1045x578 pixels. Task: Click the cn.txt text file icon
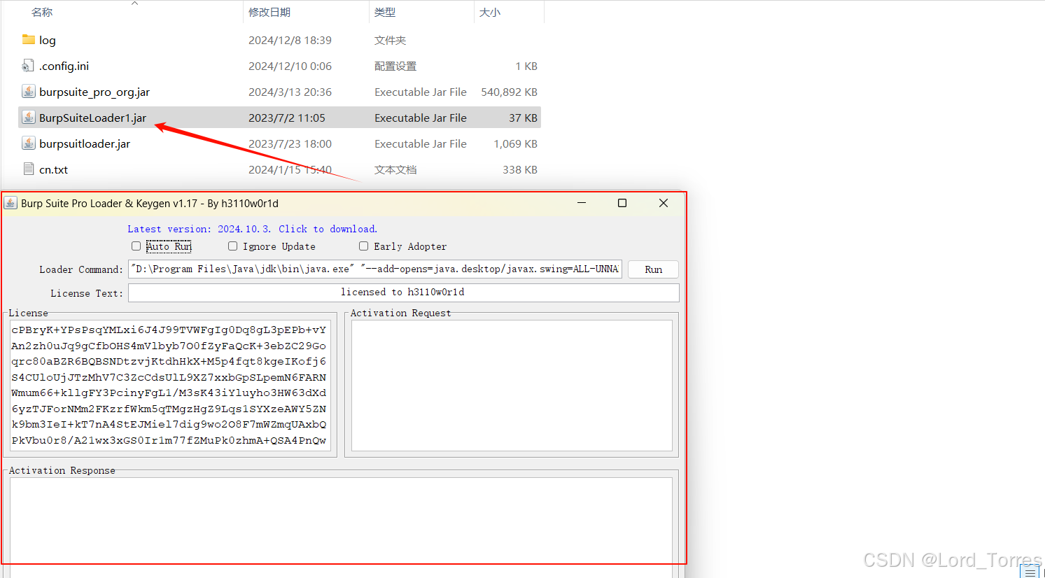[x=29, y=169]
